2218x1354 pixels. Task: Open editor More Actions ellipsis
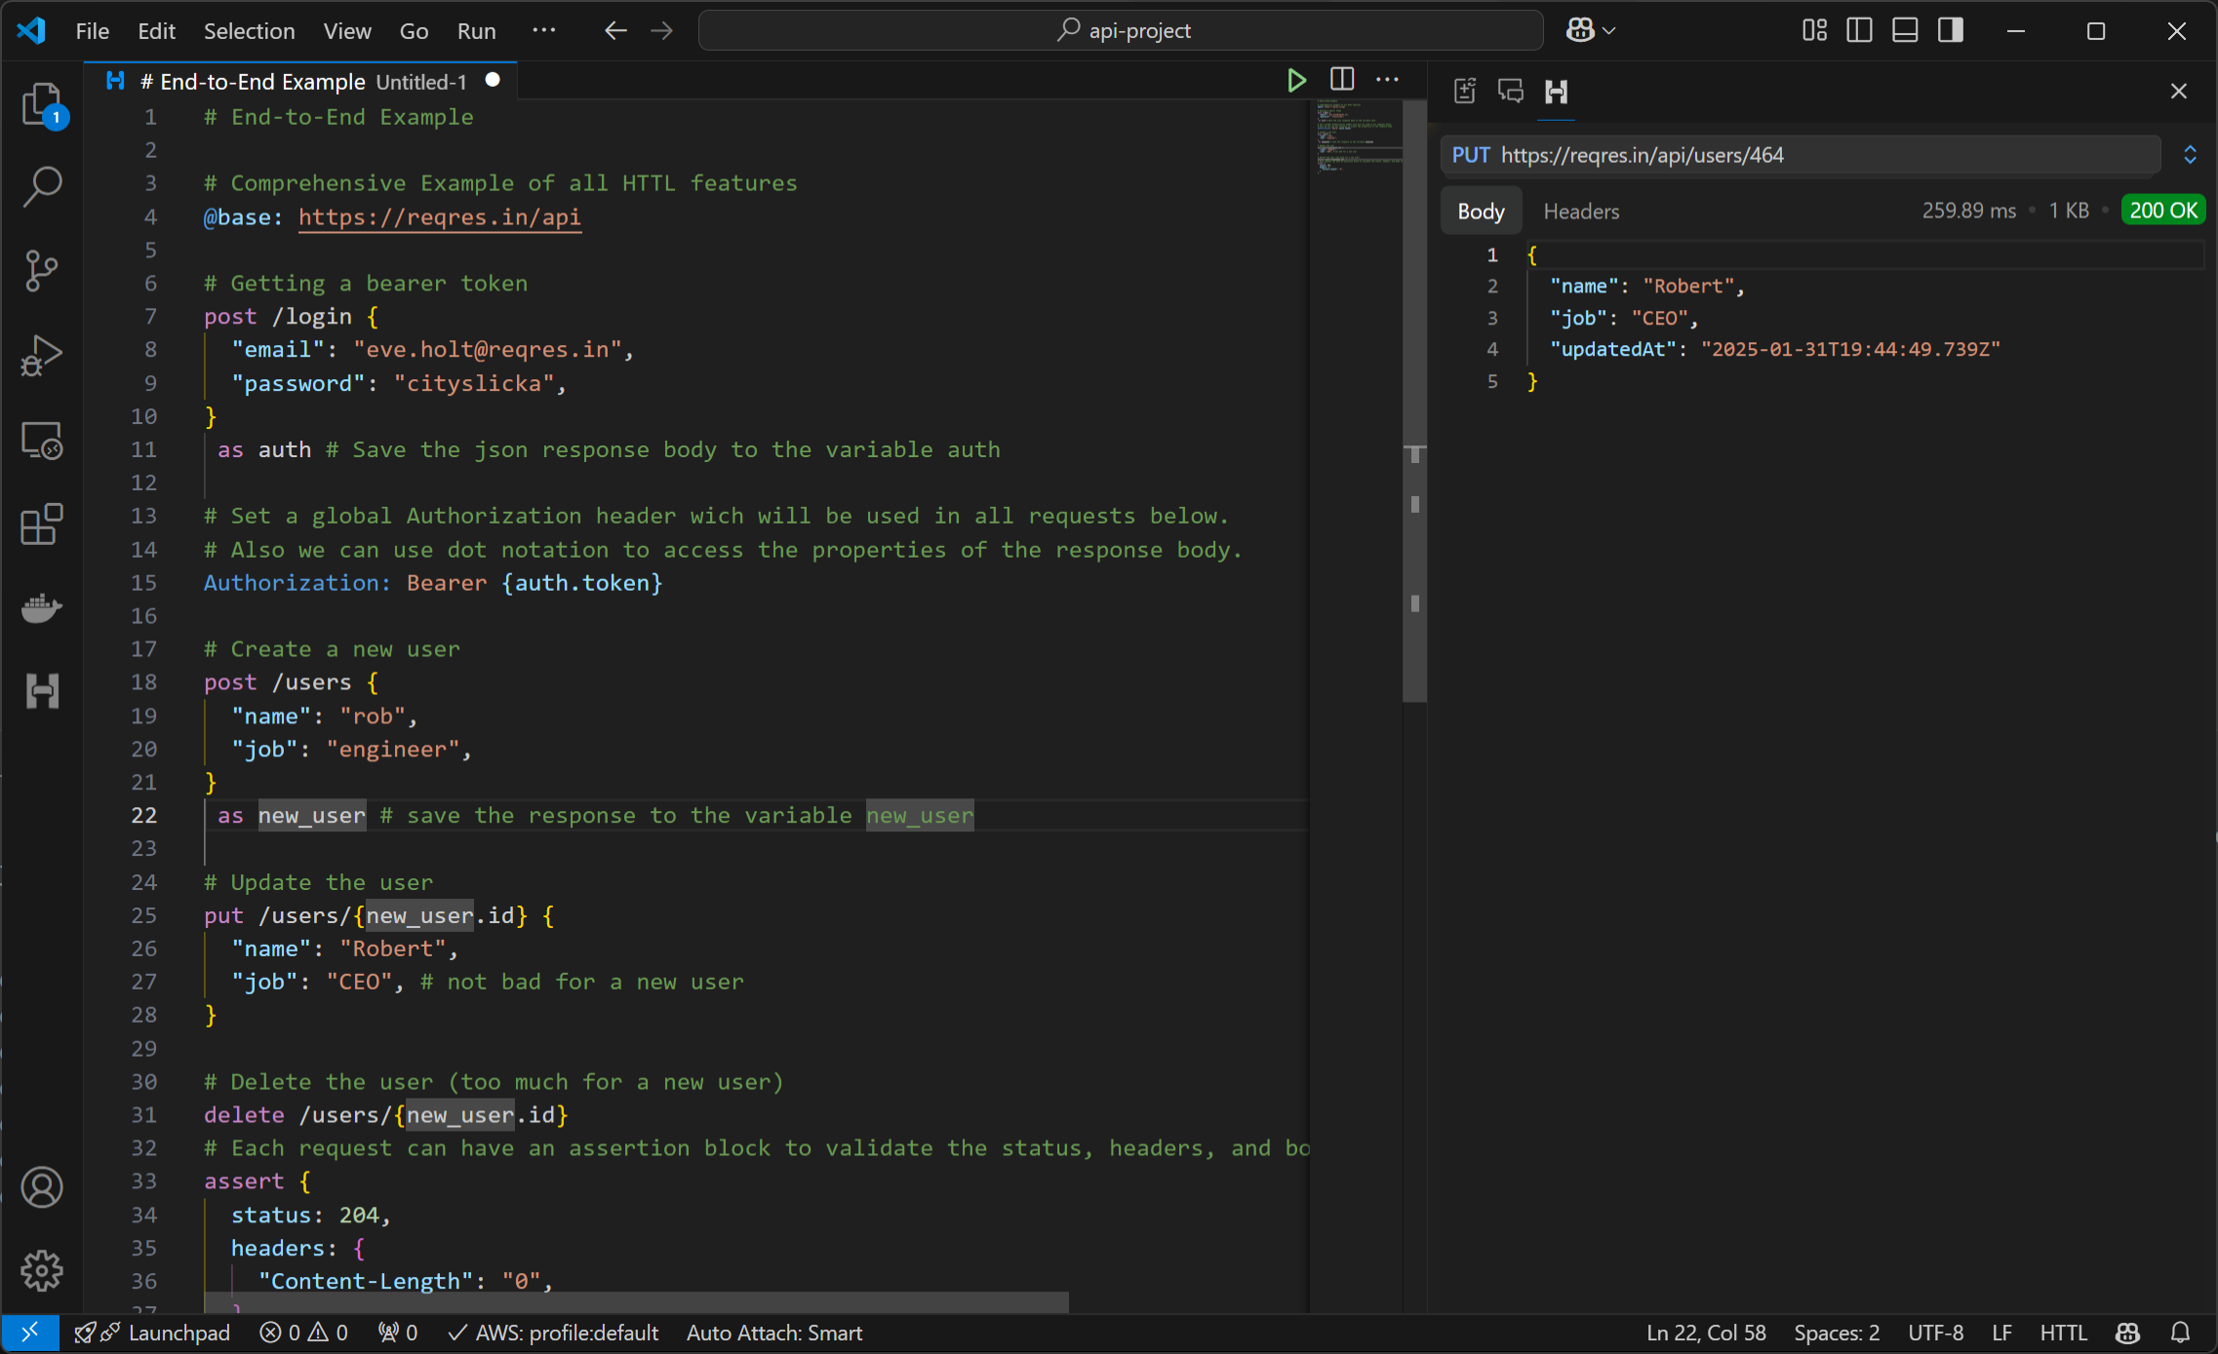click(1387, 80)
